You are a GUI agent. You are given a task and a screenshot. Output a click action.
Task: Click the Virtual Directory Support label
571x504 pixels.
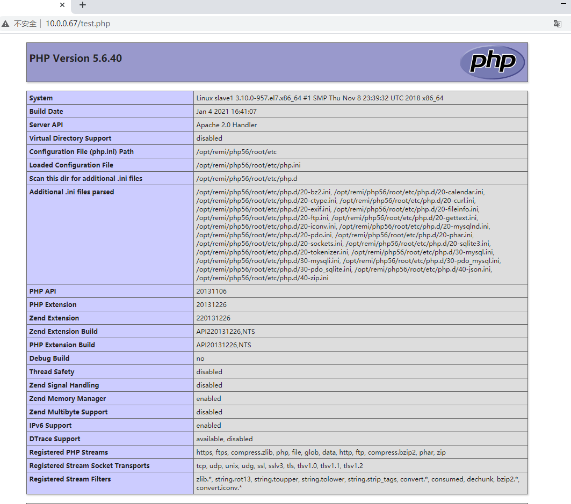[70, 138]
